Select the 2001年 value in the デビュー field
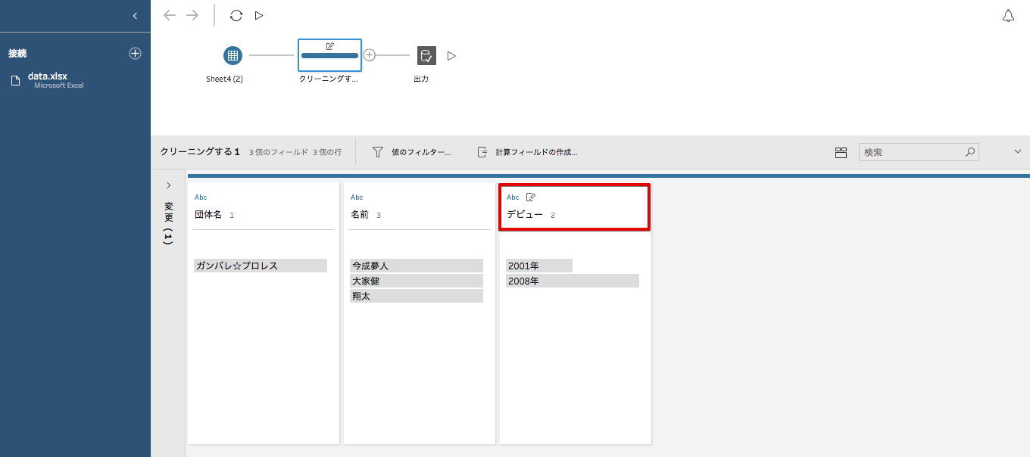This screenshot has width=1030, height=457. (x=538, y=265)
